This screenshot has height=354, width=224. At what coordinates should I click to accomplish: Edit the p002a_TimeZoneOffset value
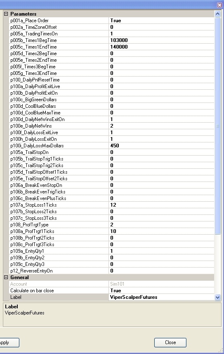[161, 27]
